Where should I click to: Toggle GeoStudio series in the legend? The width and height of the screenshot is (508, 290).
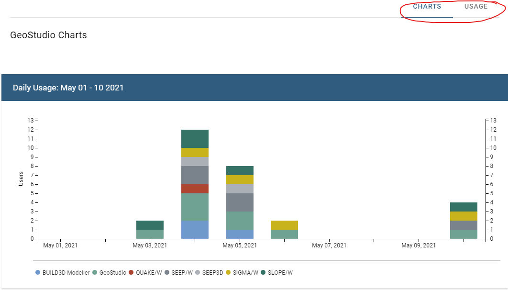[x=109, y=272]
